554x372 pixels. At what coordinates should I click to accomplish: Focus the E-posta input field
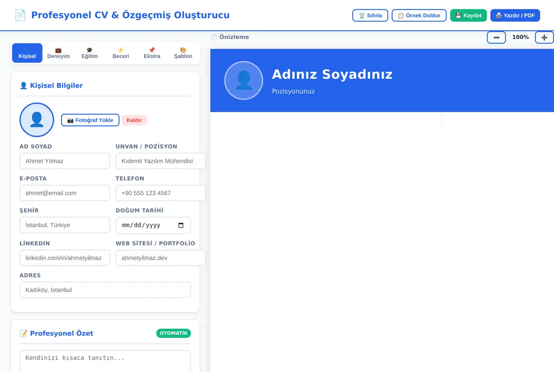click(65, 193)
